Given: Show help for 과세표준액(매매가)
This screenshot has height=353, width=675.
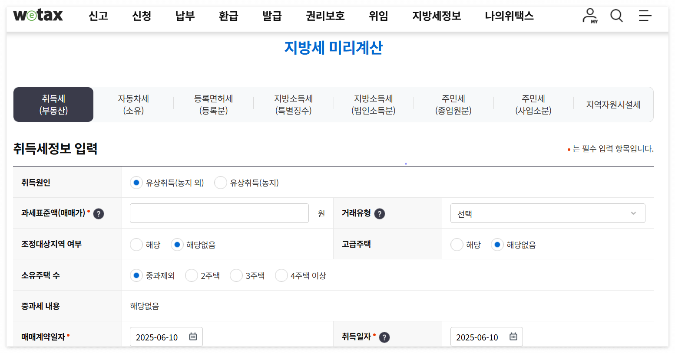Looking at the screenshot, I should 99,214.
